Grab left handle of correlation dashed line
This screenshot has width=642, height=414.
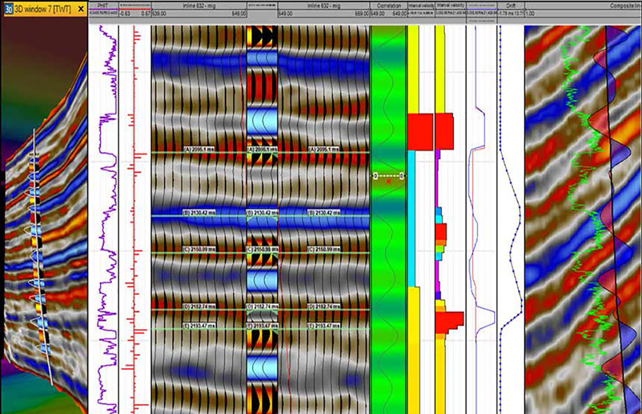tap(375, 176)
